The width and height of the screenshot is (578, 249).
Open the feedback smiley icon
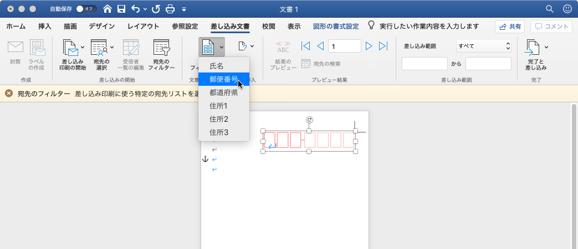(x=567, y=9)
